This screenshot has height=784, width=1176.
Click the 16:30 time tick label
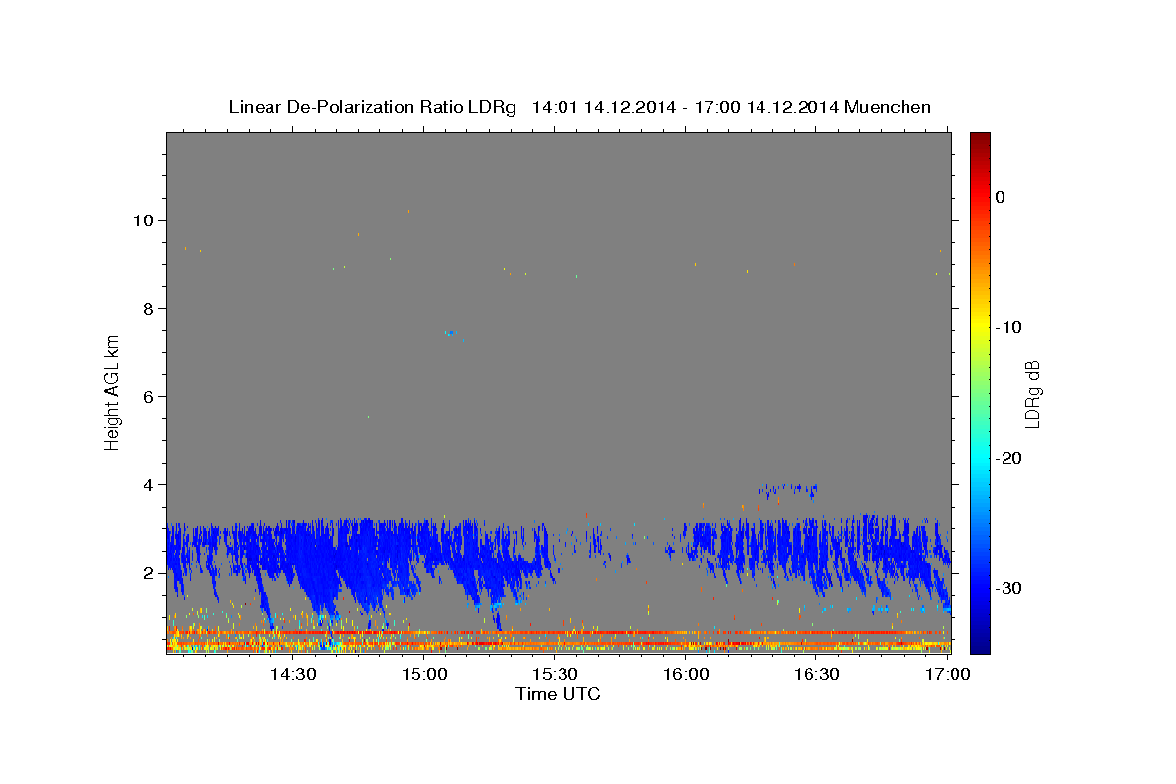coord(816,674)
